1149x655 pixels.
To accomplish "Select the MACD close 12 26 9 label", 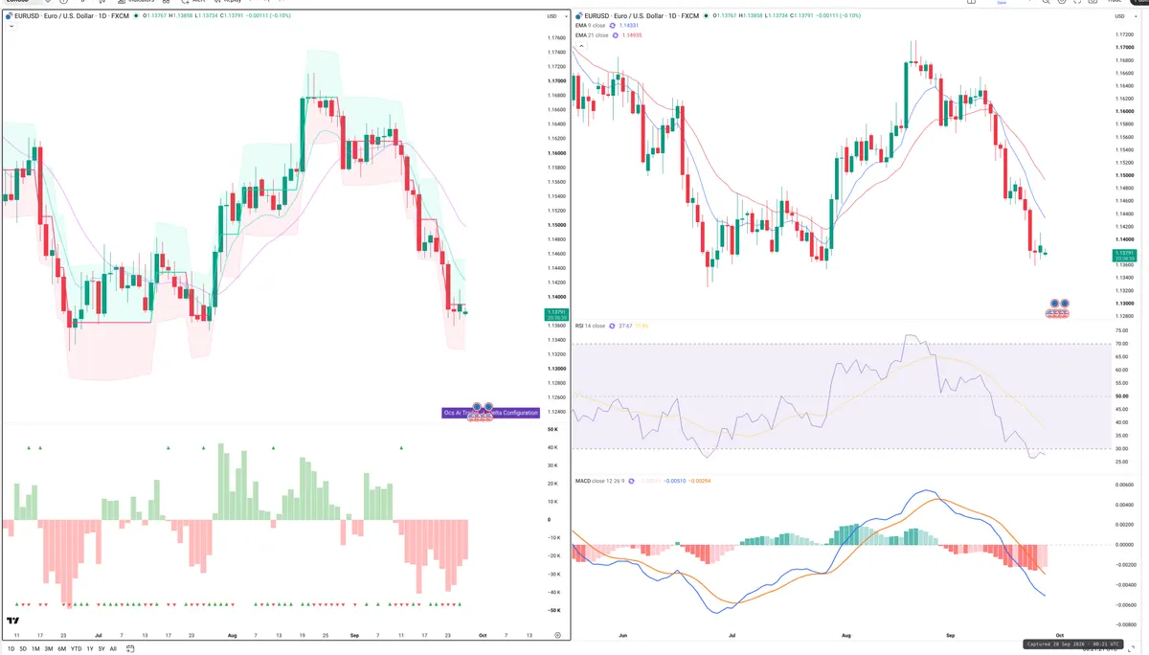I will pos(599,480).
